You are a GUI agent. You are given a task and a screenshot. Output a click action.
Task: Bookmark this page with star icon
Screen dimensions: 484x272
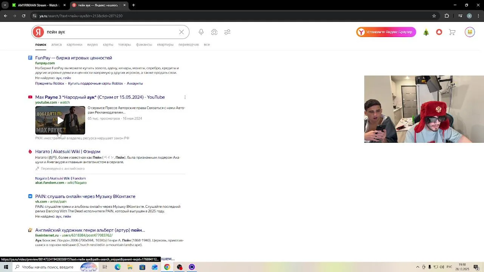434,16
